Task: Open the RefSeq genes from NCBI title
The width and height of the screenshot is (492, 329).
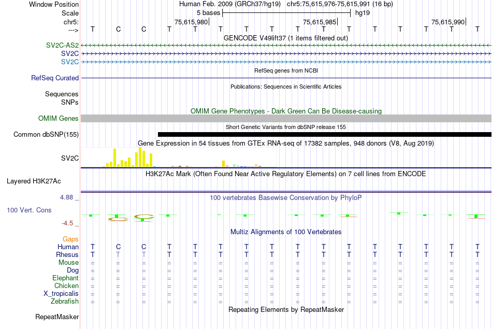Action: [286, 70]
